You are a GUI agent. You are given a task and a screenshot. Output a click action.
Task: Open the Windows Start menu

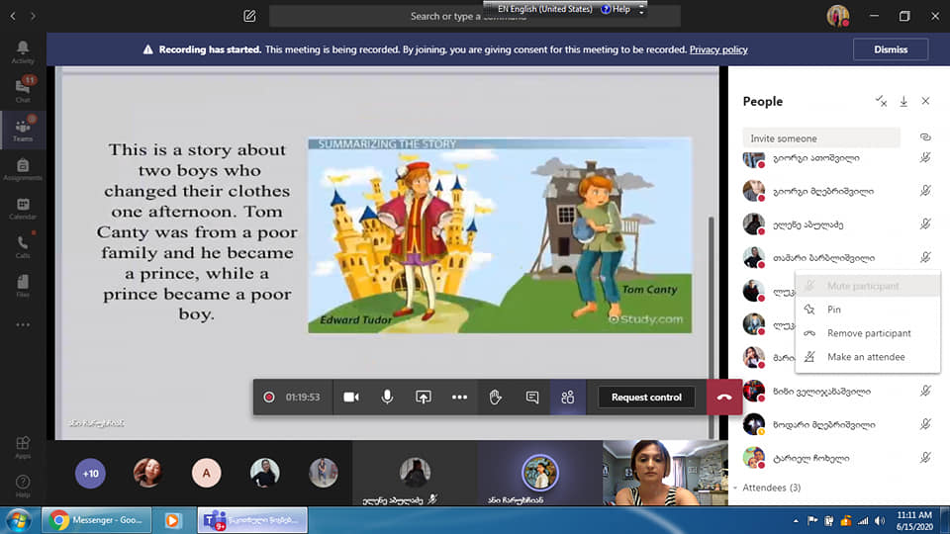[18, 520]
